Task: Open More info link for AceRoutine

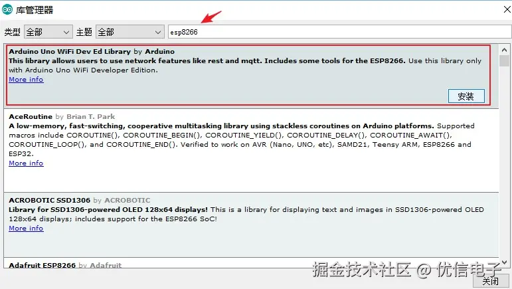Action: click(x=26, y=163)
